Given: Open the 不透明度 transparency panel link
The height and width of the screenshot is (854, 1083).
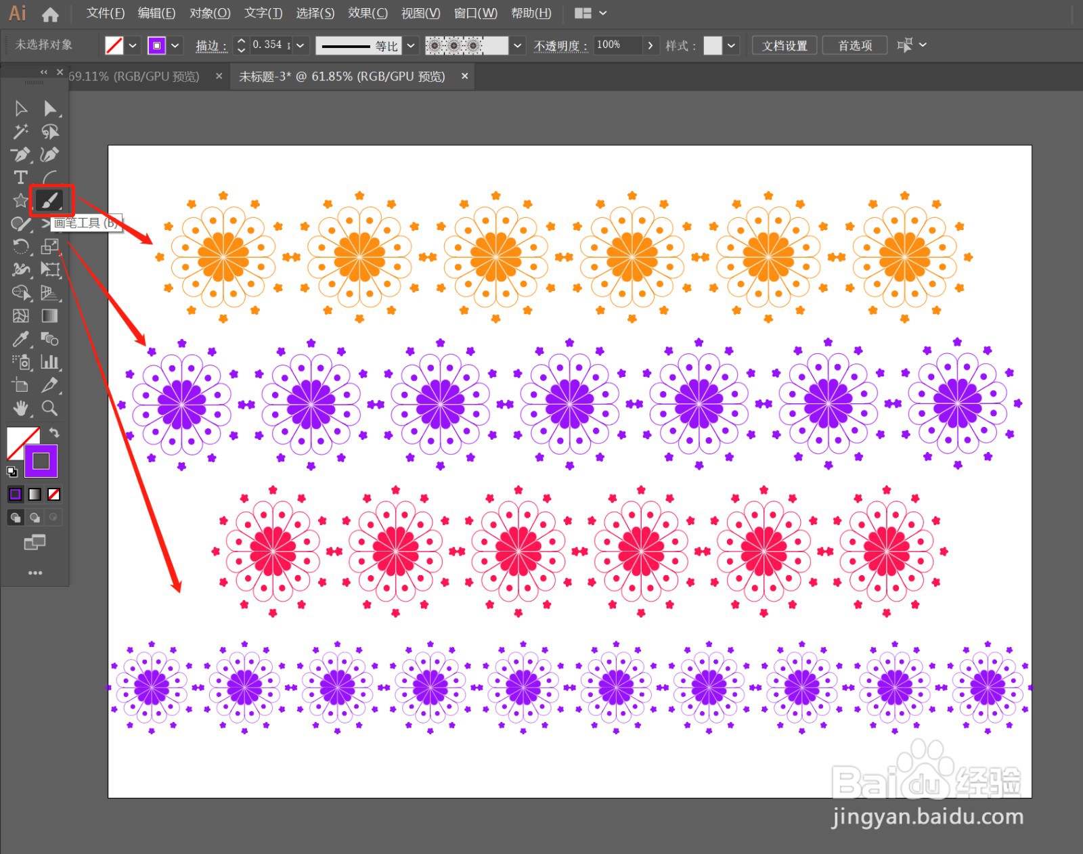Looking at the screenshot, I should click(560, 45).
